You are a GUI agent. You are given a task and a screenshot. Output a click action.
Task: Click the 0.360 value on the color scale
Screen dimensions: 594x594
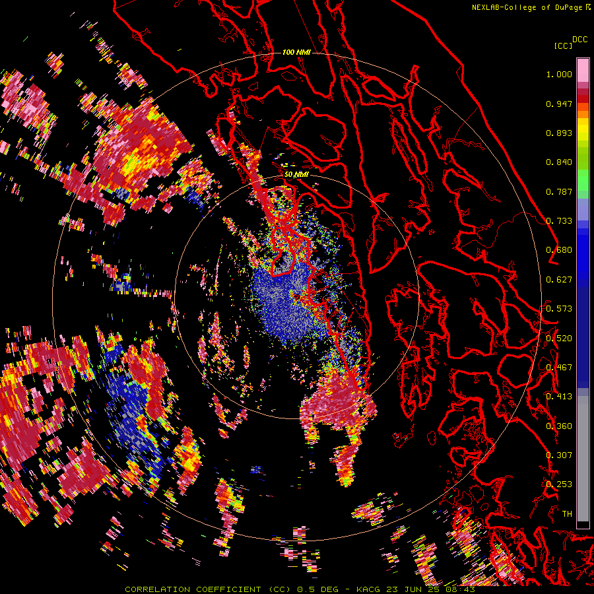[559, 426]
